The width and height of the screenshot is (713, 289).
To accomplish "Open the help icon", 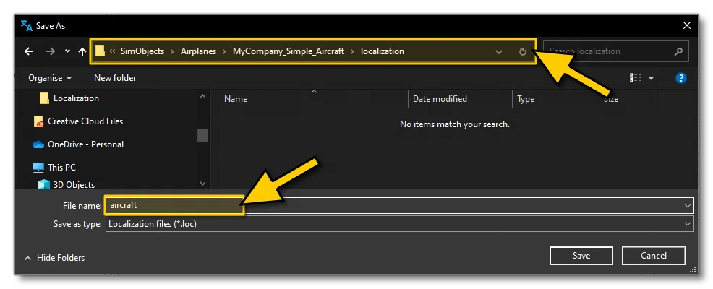I will pyautogui.click(x=680, y=78).
